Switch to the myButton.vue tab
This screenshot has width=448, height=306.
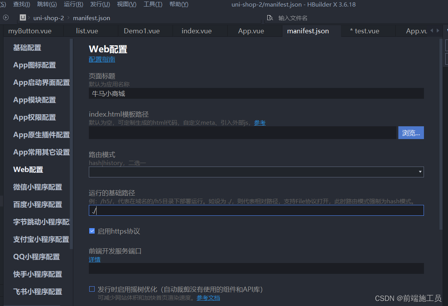coord(33,31)
